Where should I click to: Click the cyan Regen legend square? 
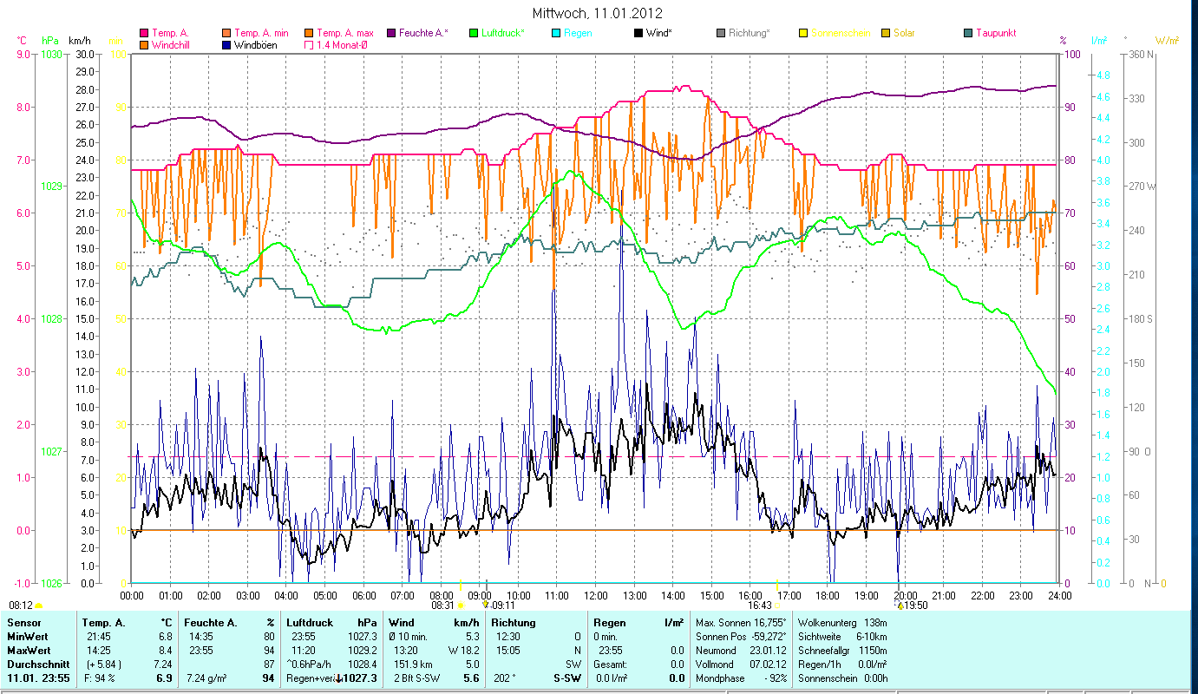click(x=556, y=33)
